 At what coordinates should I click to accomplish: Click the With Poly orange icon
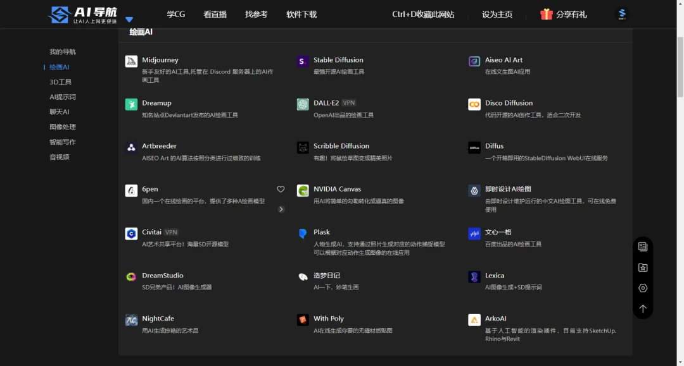[x=303, y=320]
